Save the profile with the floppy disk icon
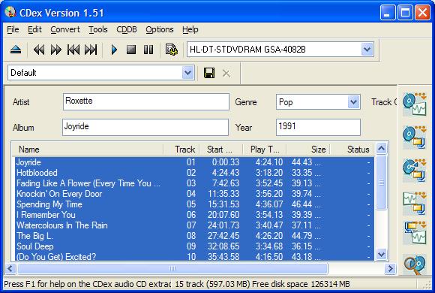The height and width of the screenshot is (293, 435). click(x=209, y=73)
